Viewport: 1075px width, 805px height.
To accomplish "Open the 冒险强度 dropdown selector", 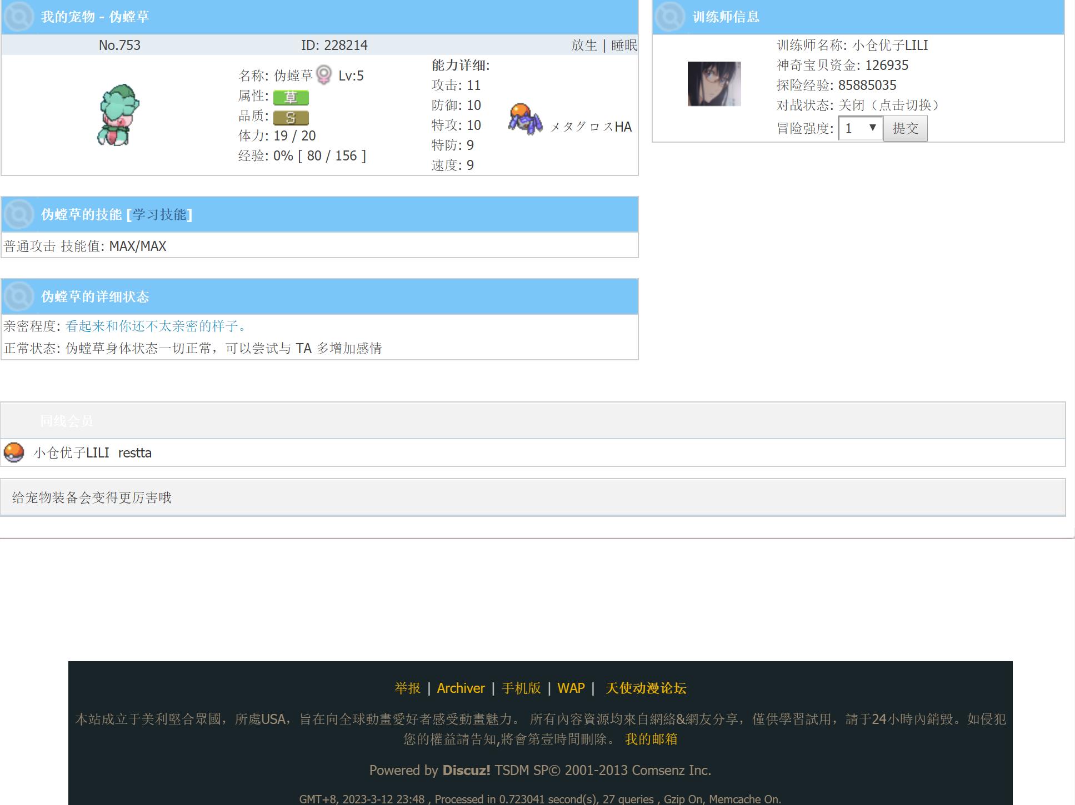I will click(860, 128).
